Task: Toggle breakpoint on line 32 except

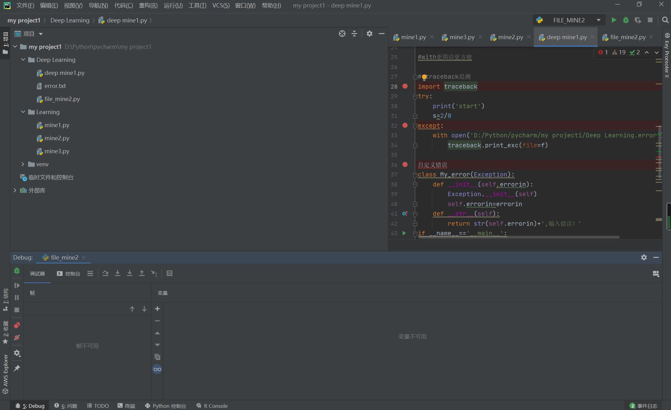Action: click(x=405, y=125)
